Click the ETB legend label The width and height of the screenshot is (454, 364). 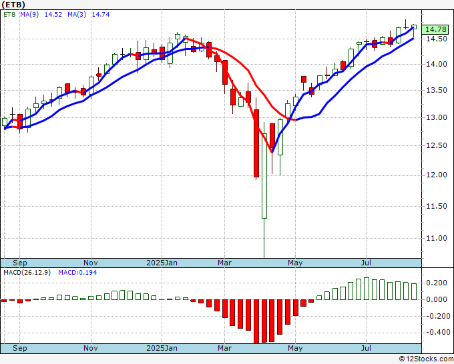coord(9,15)
